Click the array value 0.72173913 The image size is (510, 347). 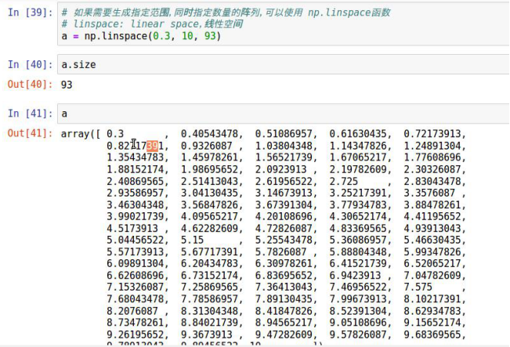432,134
